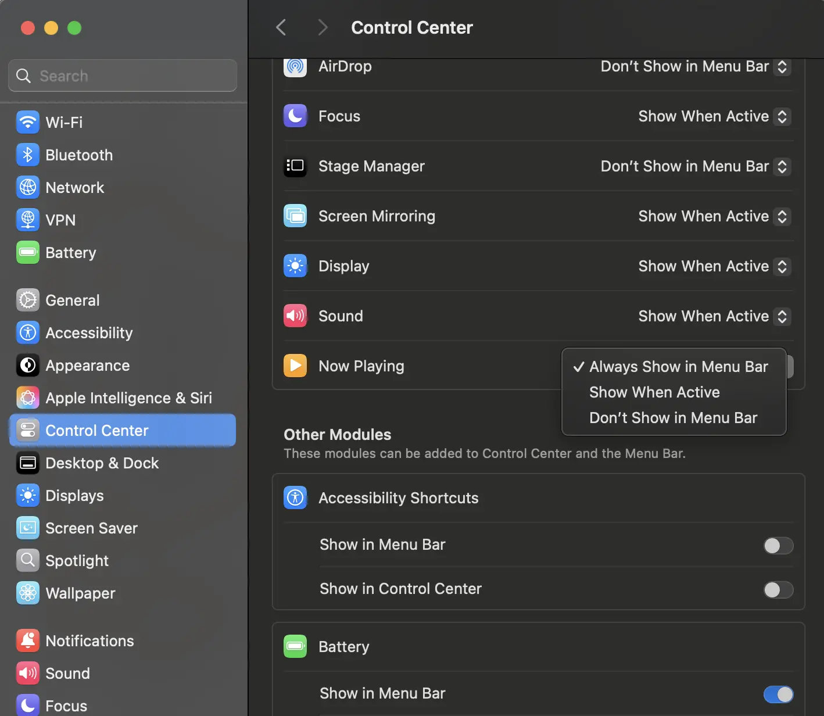Select the Battery icon in Other Modules

click(295, 646)
